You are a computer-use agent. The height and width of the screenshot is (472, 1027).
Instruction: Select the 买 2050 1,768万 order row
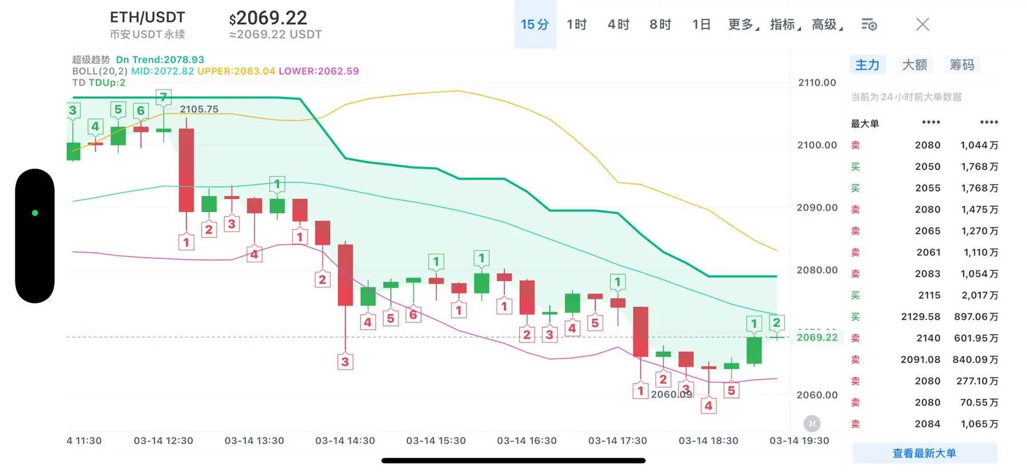coord(924,166)
